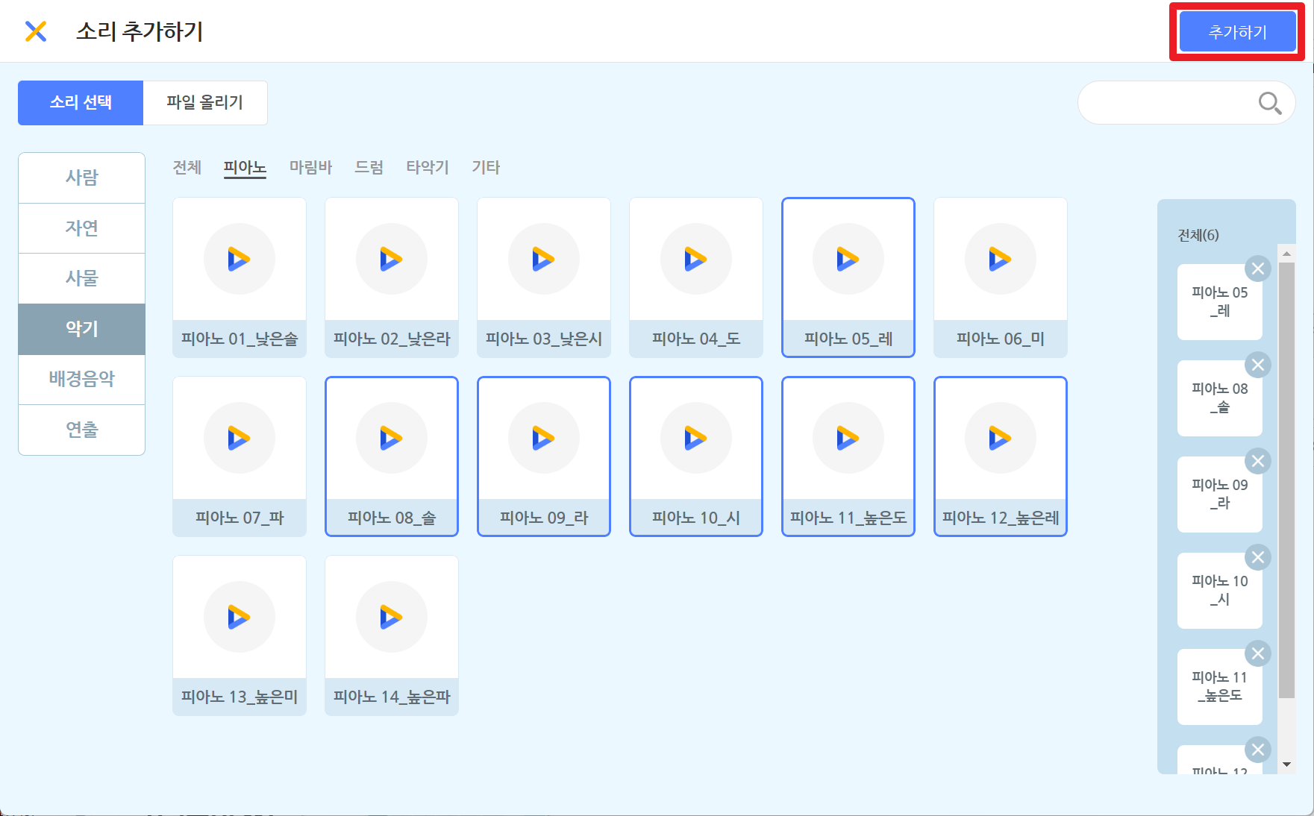Open the 사물 sound category
Screen dimensions: 1314x816
[82, 278]
